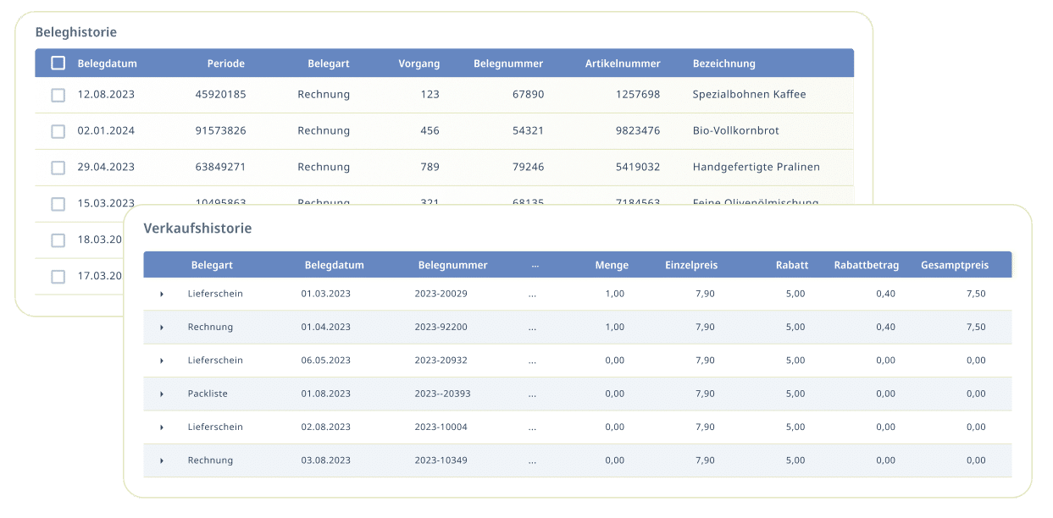Viewport: 1053px width, 518px height.
Task: Check the row dated 12.08.2023
Action: [x=58, y=95]
